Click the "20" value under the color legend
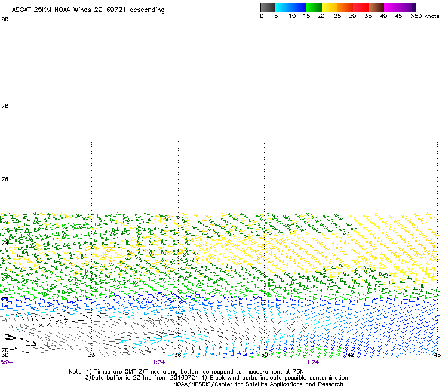 click(321, 16)
